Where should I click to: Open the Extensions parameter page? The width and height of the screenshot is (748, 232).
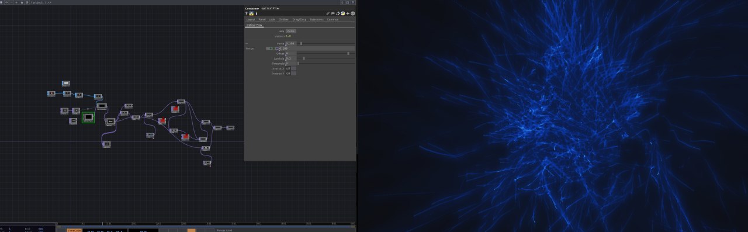tap(316, 19)
